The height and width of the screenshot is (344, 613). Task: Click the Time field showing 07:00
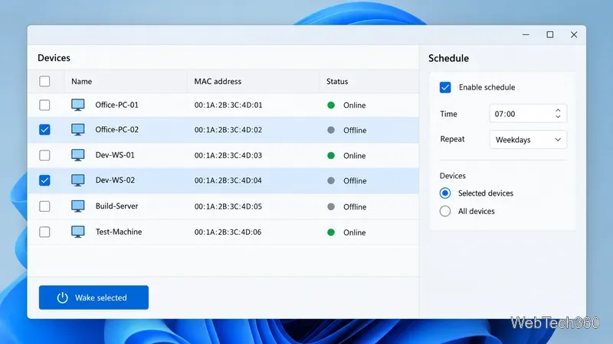tap(528, 113)
